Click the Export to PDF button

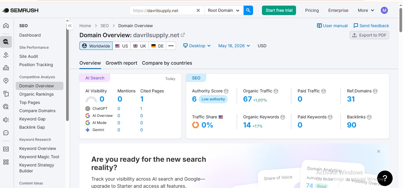click(x=369, y=35)
